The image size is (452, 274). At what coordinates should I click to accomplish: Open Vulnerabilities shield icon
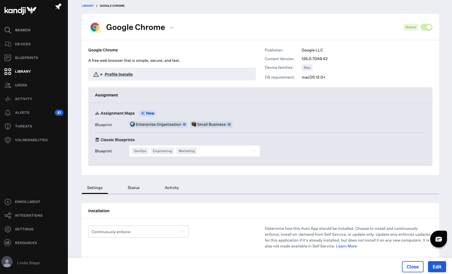[x=8, y=140]
